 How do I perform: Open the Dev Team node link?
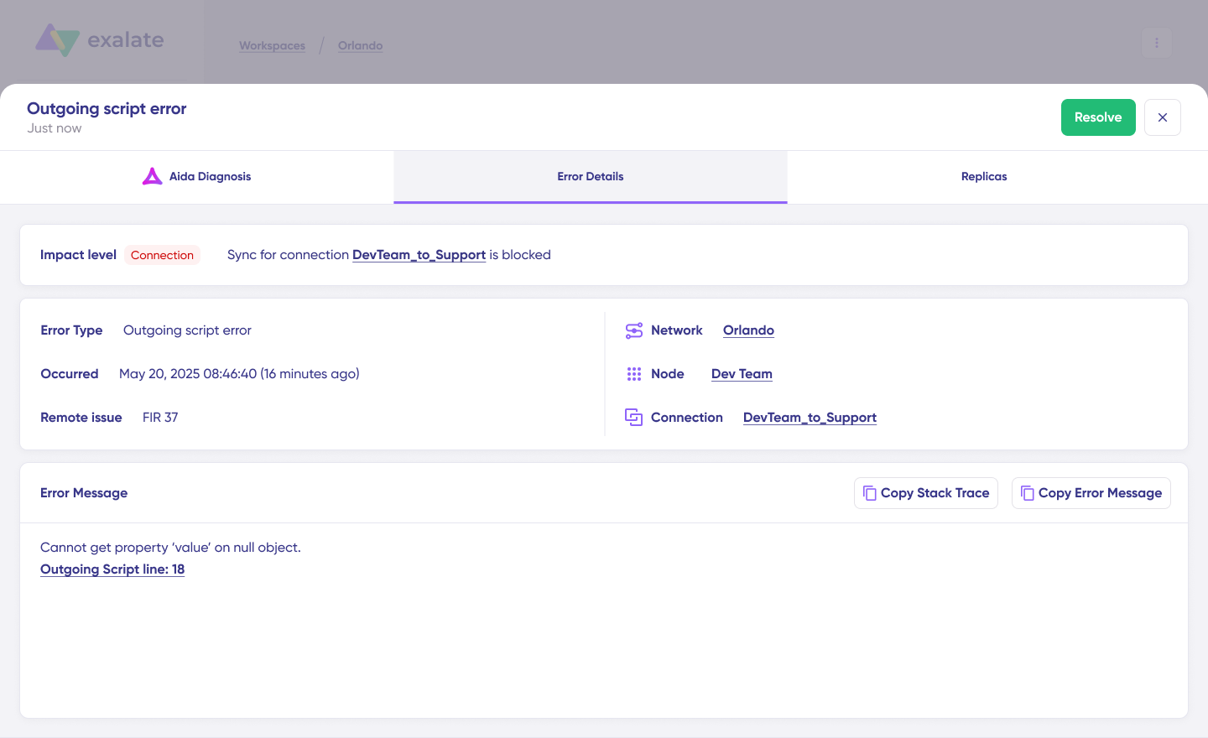(742, 374)
